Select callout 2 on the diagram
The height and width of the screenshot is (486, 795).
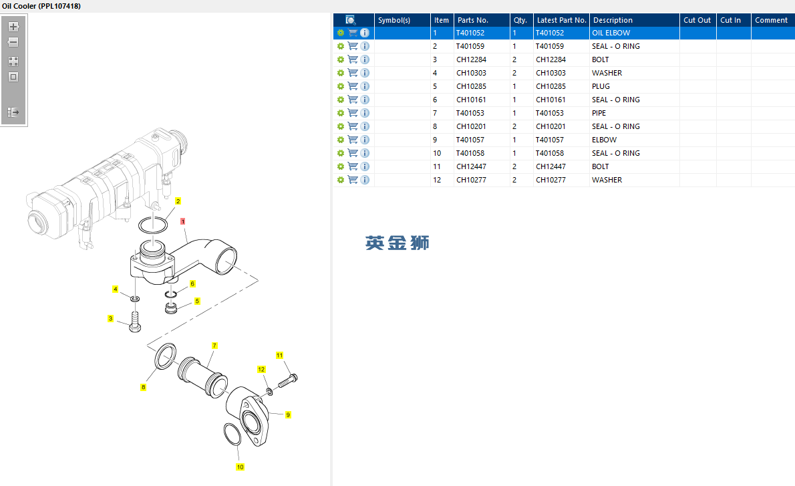click(x=178, y=201)
